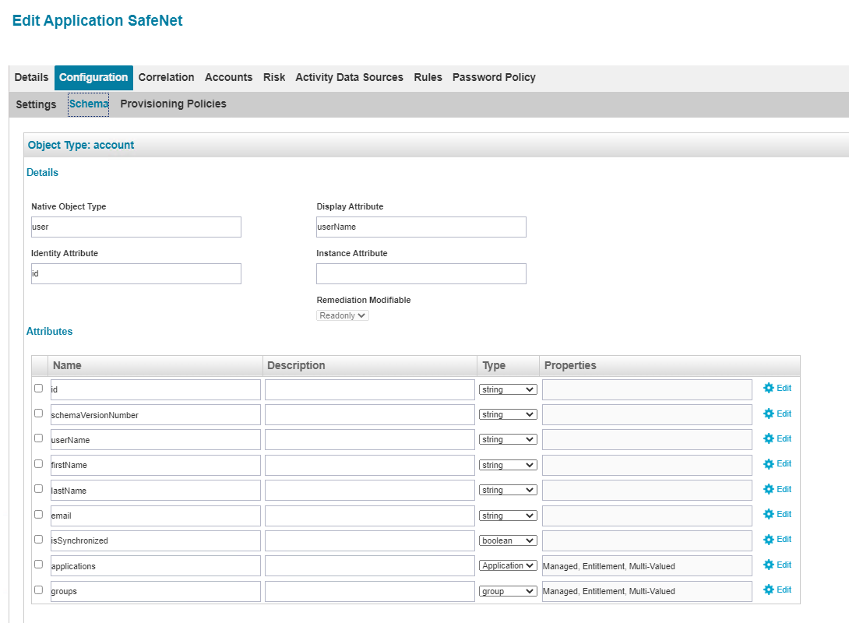Click the gear icon in schemaVersionNumber row
The width and height of the screenshot is (849, 623).
(x=768, y=414)
